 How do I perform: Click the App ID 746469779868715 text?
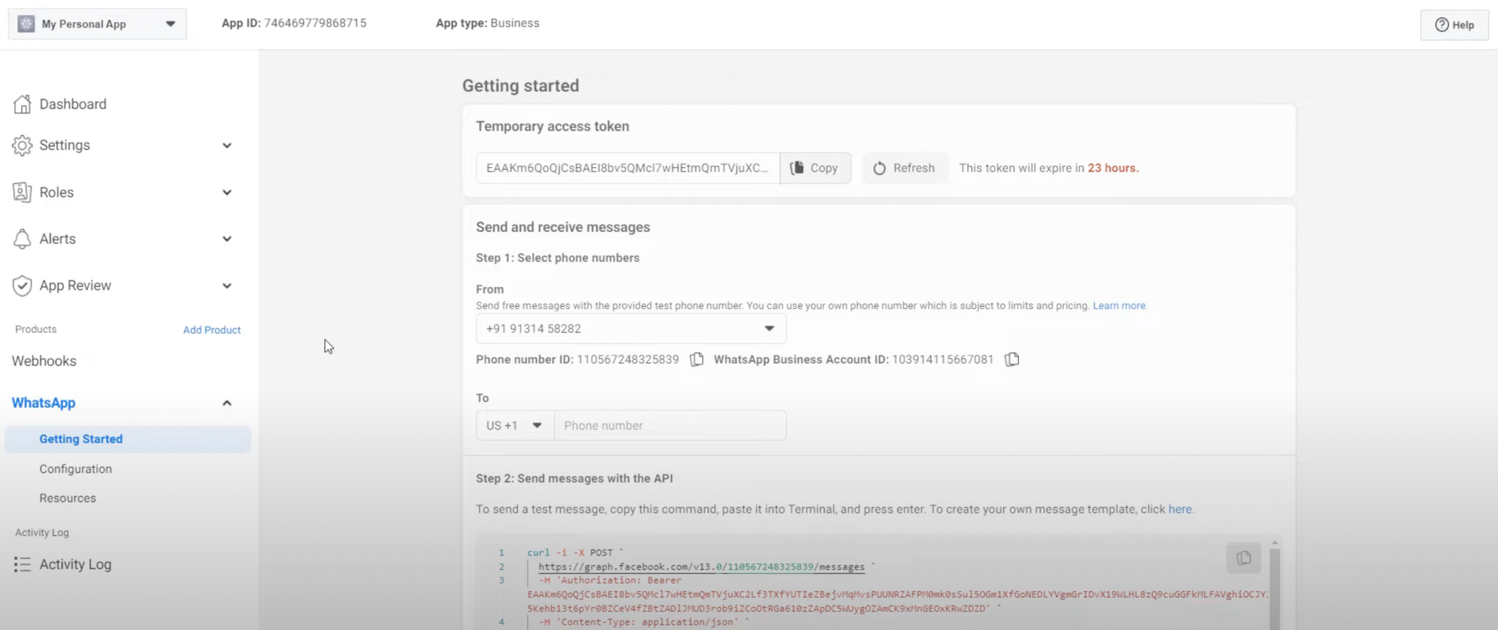294,24
